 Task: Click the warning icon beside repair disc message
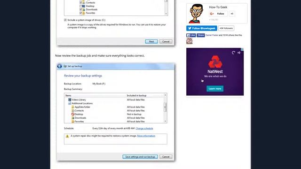coord(67,136)
